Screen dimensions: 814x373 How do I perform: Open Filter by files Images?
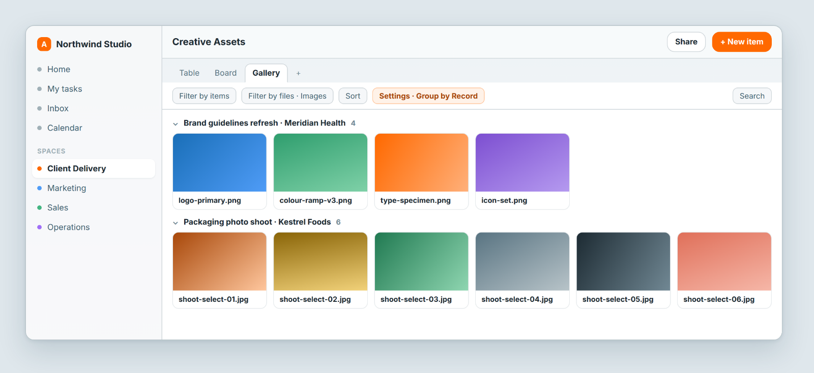(x=287, y=96)
